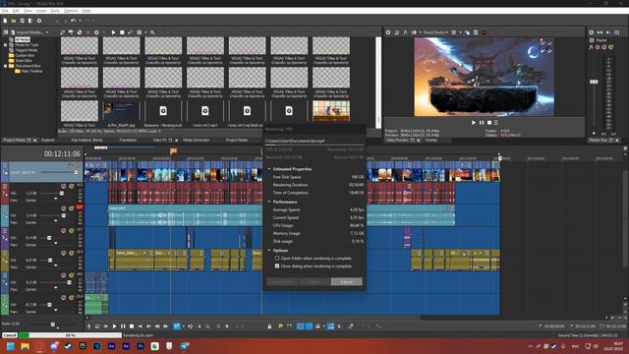Open Steam from the taskbar
This screenshot has height=354, width=629.
(68, 346)
